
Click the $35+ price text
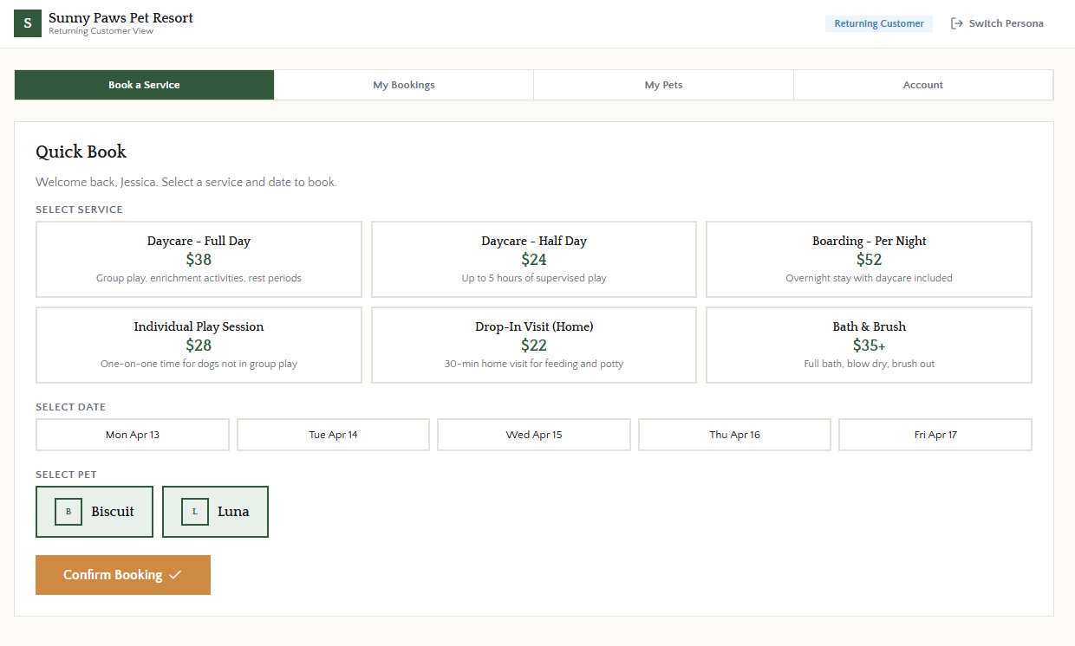click(x=869, y=345)
